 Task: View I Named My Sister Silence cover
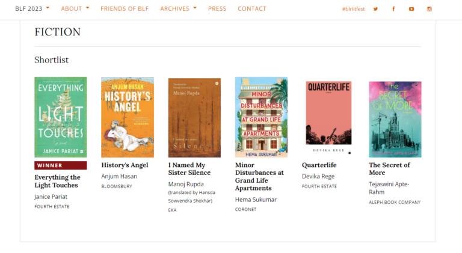pyautogui.click(x=194, y=117)
